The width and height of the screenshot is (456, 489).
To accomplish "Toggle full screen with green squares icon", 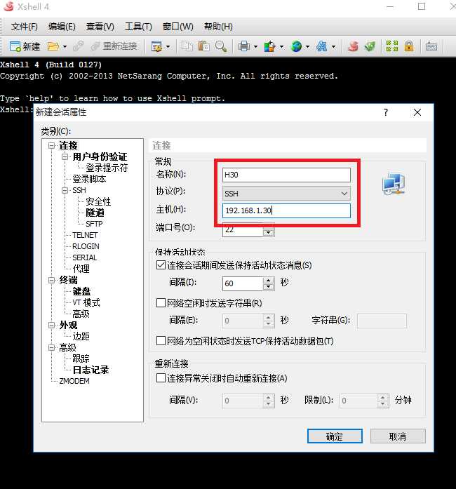I will pyautogui.click(x=392, y=46).
